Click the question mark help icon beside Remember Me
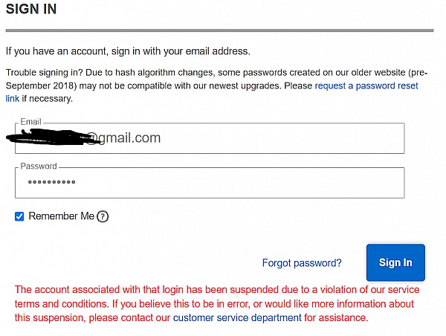 103,216
